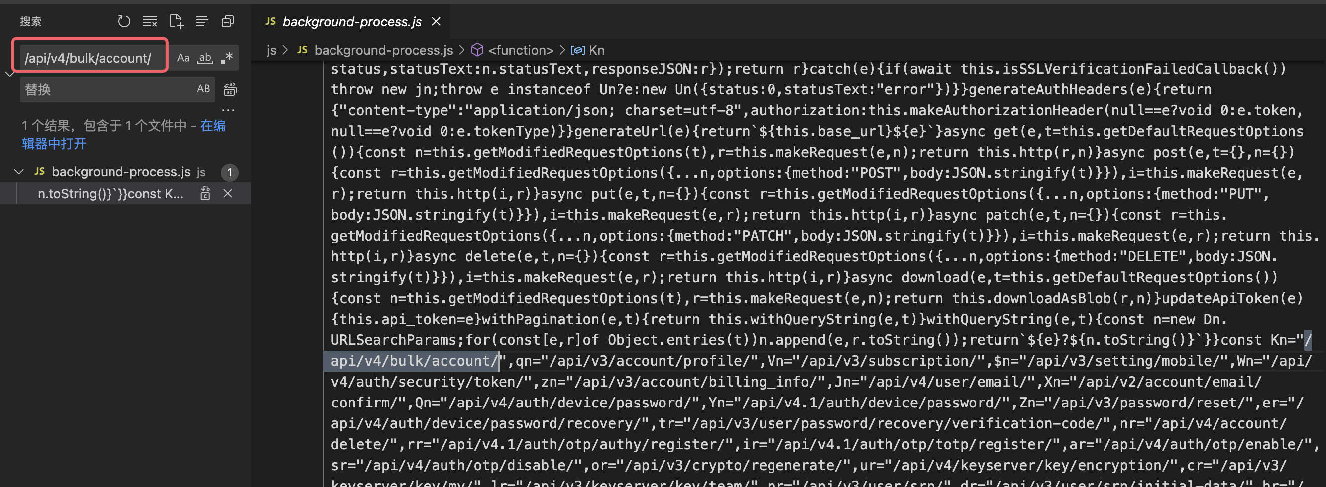
Task: Enable Match Whole Word option
Action: tap(205, 57)
